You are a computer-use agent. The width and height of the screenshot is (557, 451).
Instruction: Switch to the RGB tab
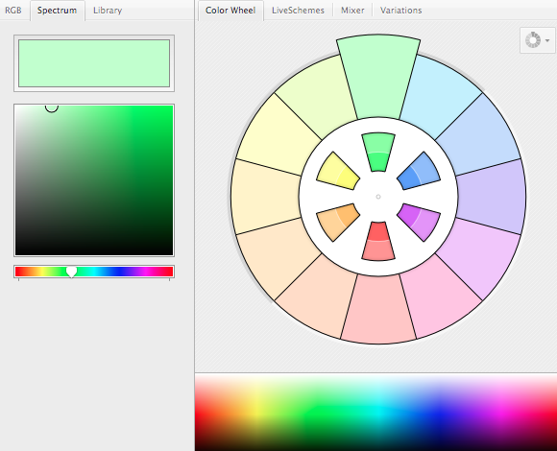13,11
